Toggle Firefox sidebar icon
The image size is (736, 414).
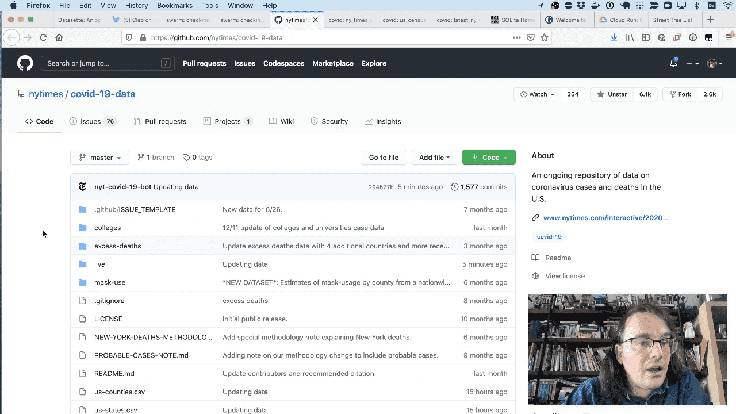point(646,37)
